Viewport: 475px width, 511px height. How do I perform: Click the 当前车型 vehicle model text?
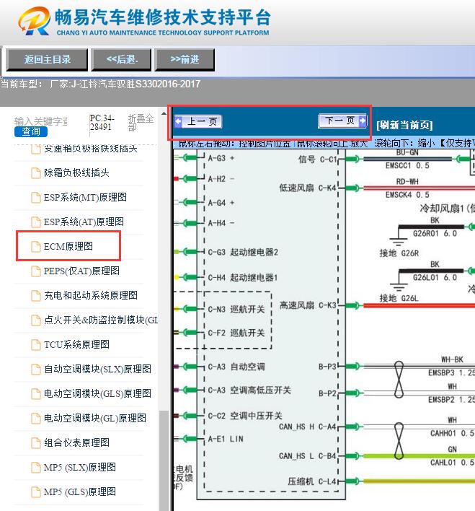100,84
